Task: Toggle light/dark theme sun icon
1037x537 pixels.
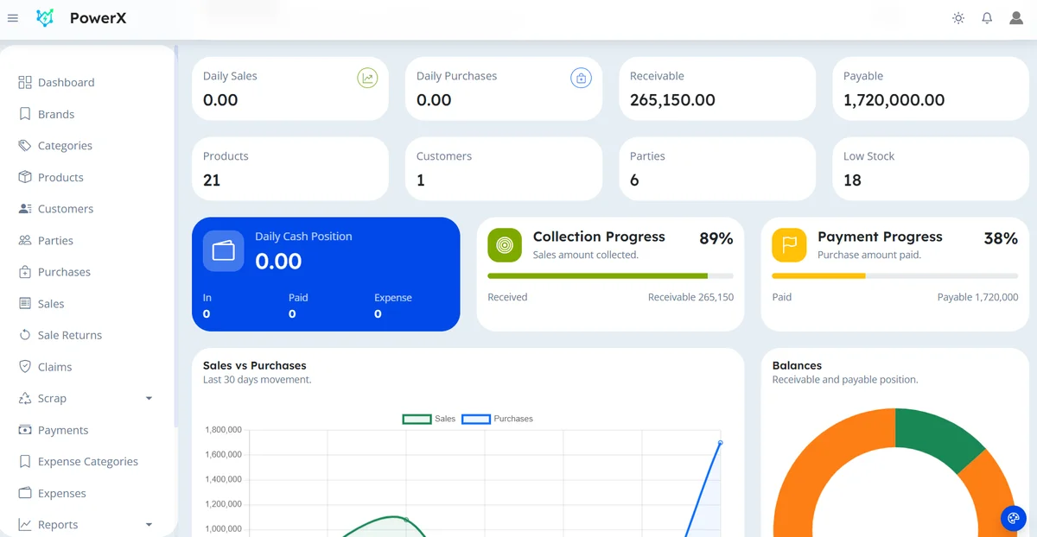Action: point(958,18)
